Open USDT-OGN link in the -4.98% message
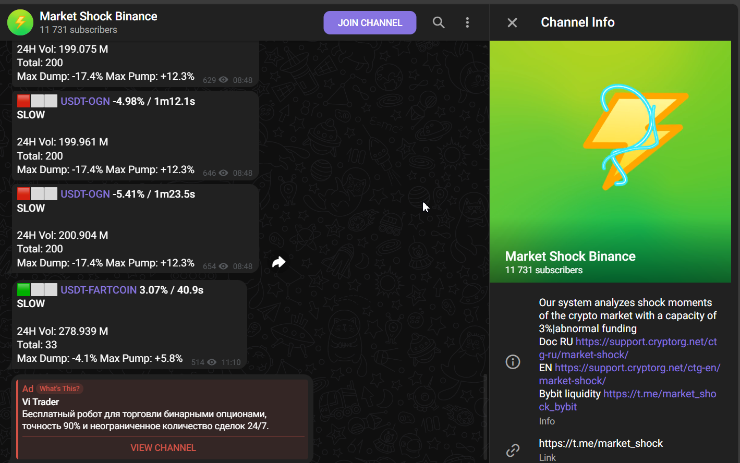The height and width of the screenshot is (463, 740). coord(85,101)
